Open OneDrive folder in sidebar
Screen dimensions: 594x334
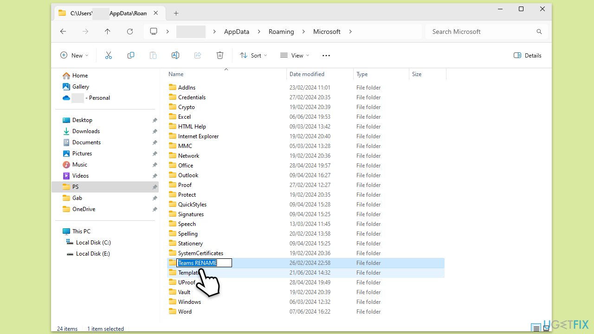click(84, 209)
